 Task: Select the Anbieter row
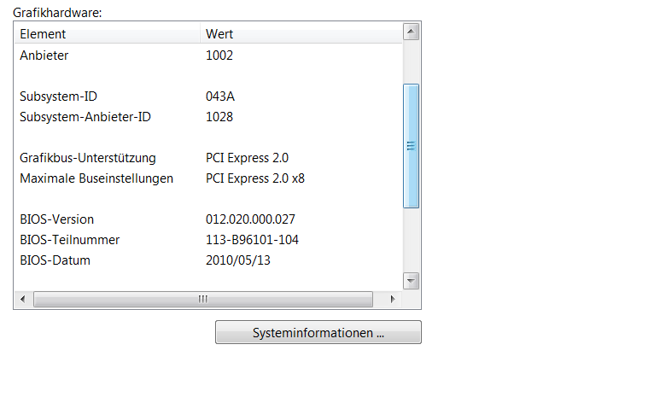point(44,55)
